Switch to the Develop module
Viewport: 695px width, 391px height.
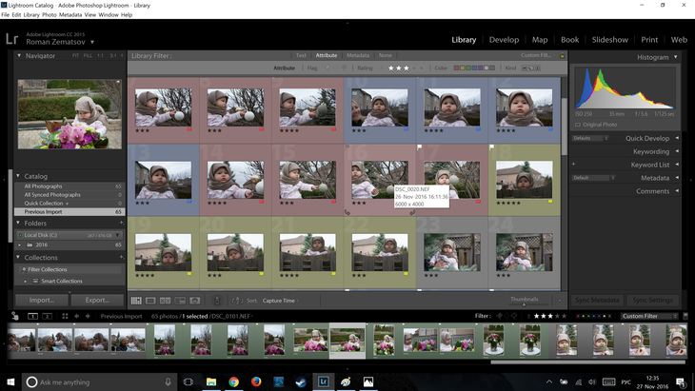click(504, 40)
